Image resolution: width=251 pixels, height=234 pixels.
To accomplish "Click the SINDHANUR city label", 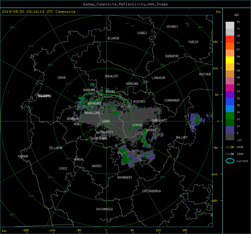I will point(172,100).
